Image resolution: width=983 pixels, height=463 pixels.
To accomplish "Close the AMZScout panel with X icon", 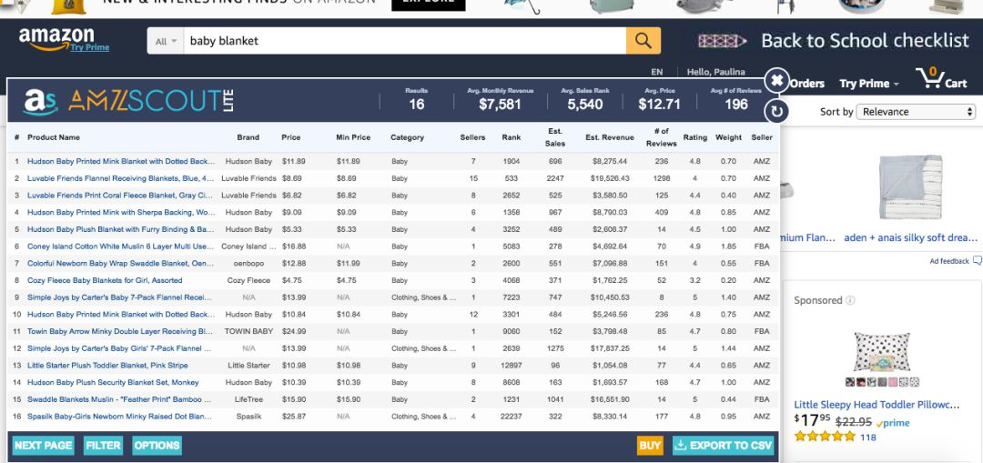I will pos(776,80).
